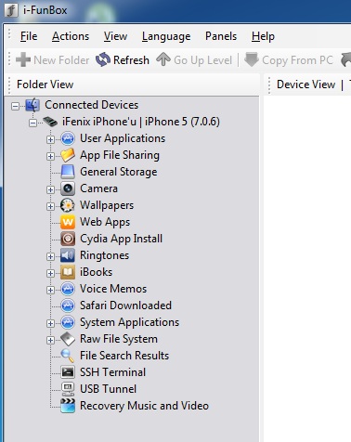Open the Language menu
This screenshot has height=442, width=351.
166,36
